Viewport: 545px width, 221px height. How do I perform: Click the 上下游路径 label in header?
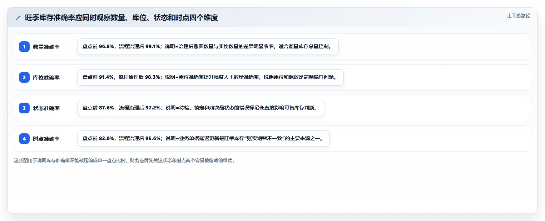pos(519,16)
